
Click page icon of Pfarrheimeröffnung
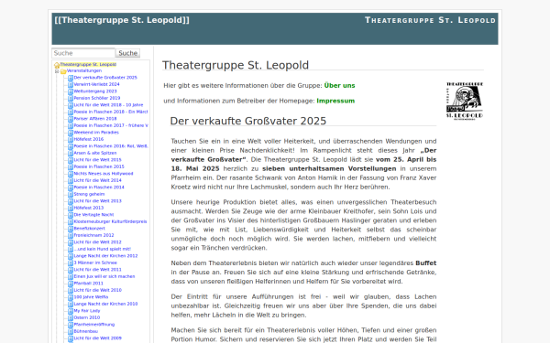[x=71, y=325]
